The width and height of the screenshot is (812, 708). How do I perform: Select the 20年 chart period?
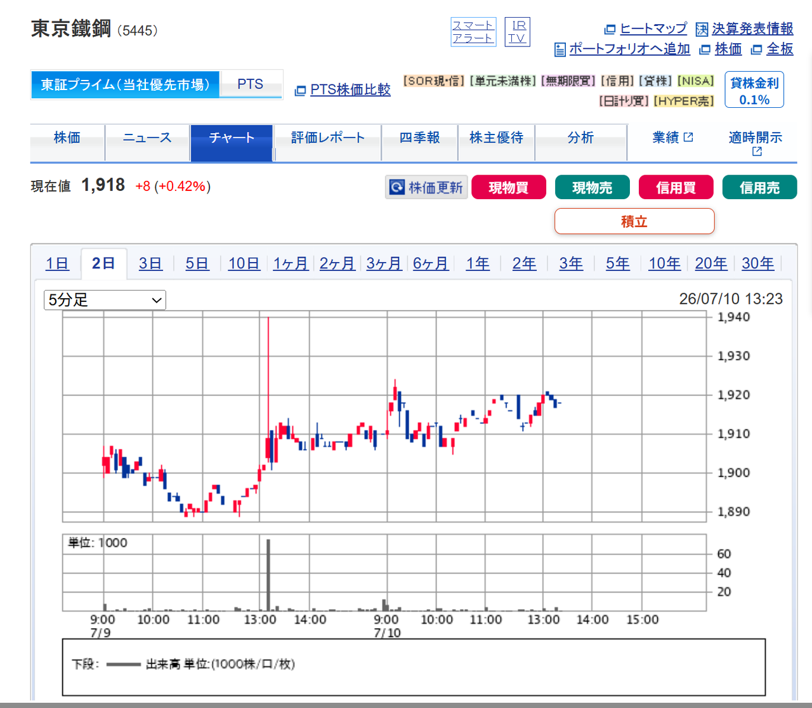pyautogui.click(x=711, y=263)
